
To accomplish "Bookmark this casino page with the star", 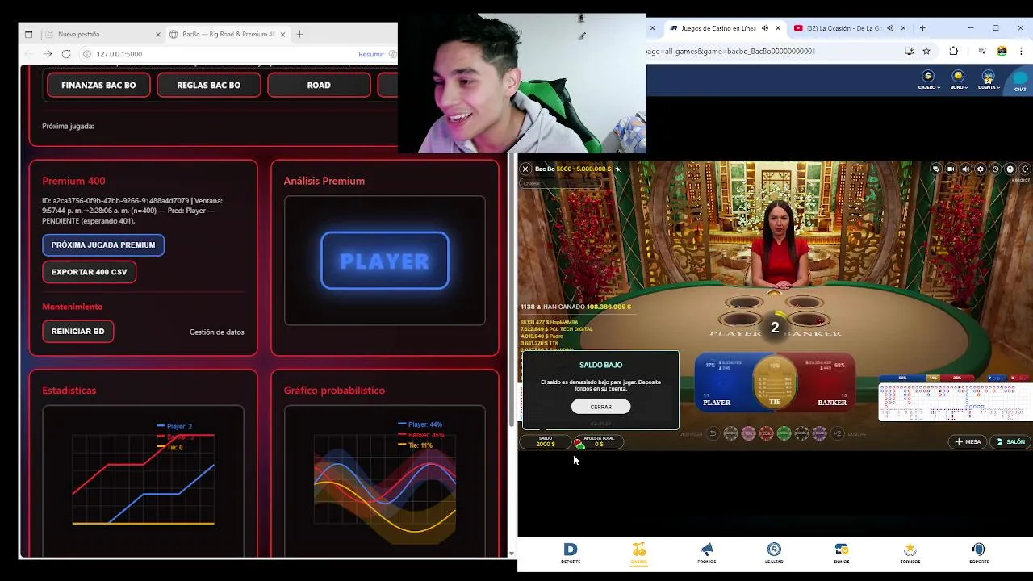I will click(x=926, y=51).
